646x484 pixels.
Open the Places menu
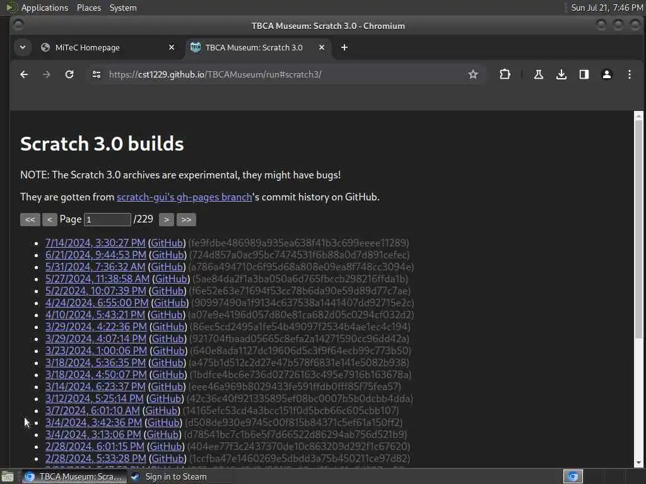[x=88, y=8]
